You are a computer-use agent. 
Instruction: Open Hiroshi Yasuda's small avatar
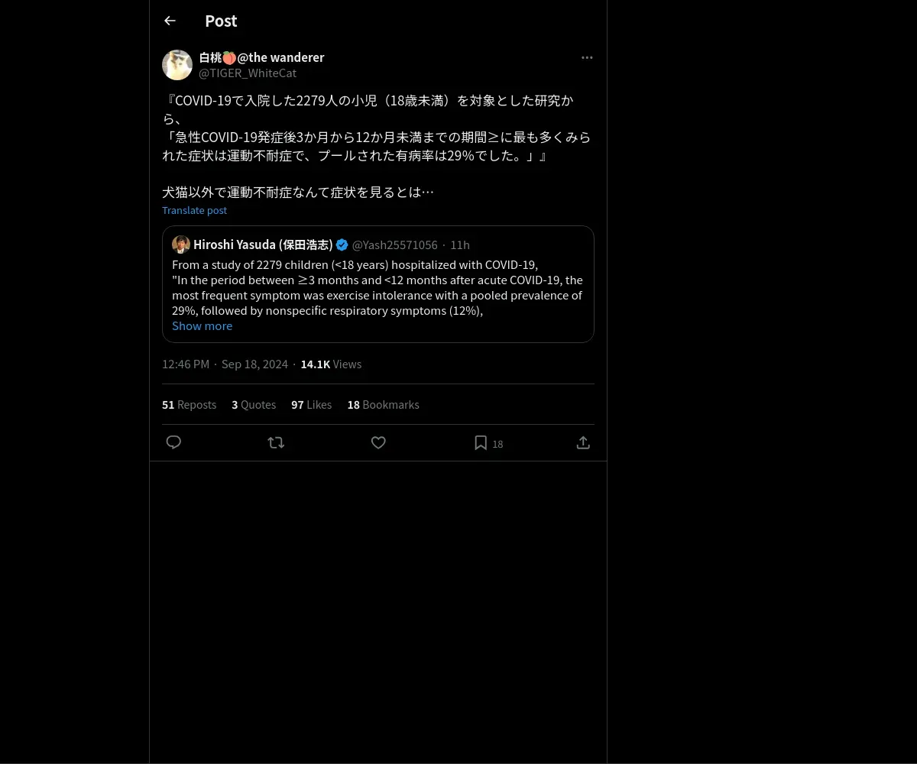[x=181, y=244]
